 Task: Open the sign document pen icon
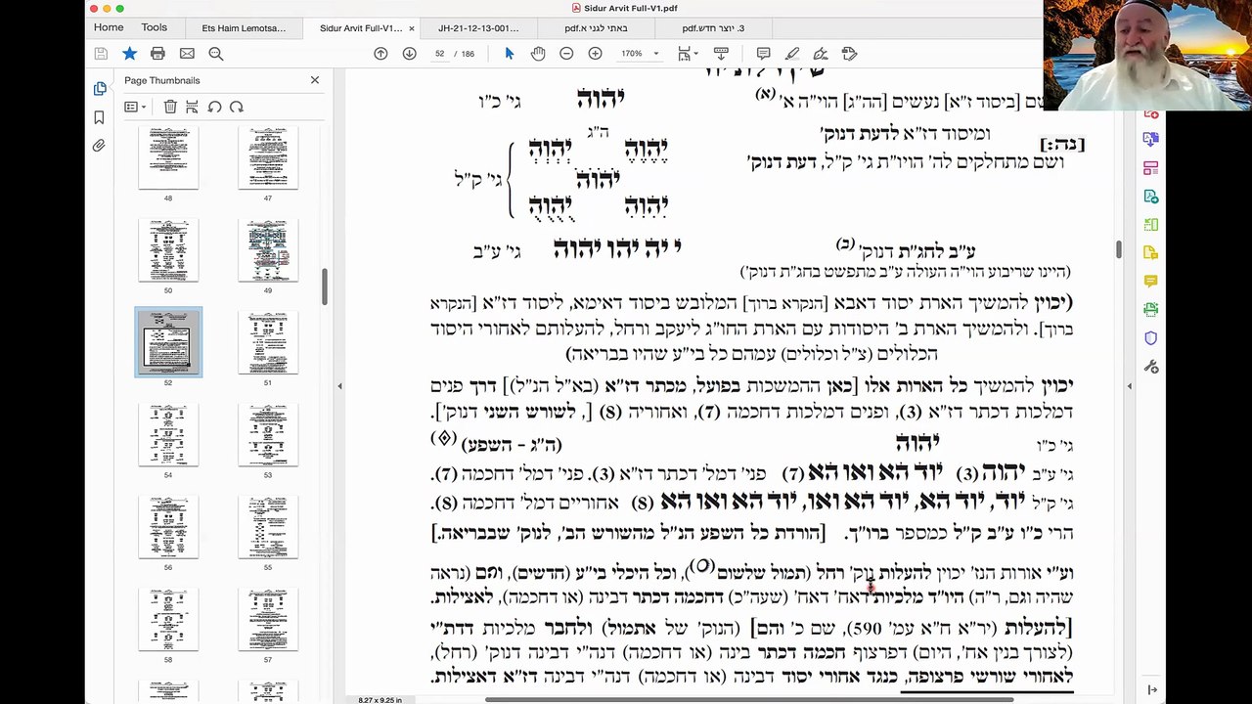pos(821,54)
